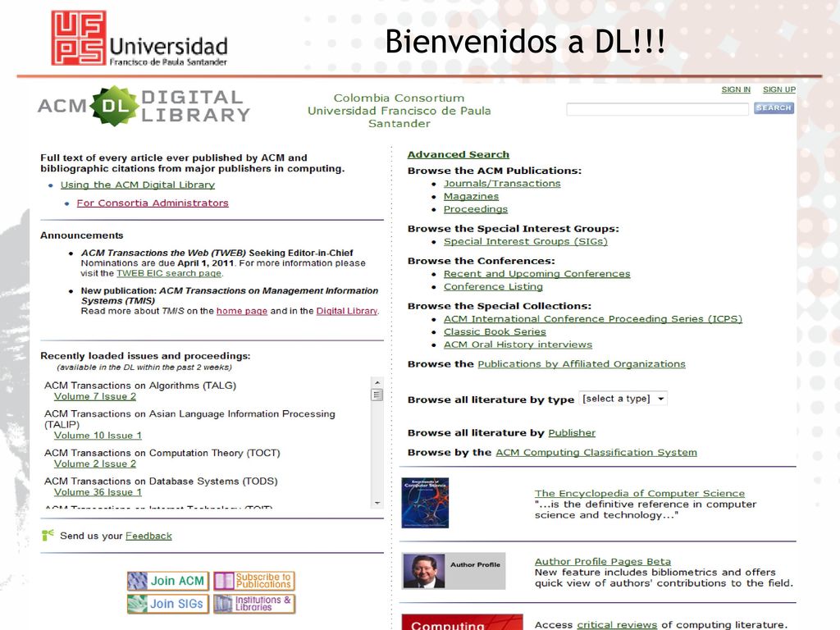Open the Conference Listing link
The width and height of the screenshot is (840, 630).
pyautogui.click(x=493, y=286)
